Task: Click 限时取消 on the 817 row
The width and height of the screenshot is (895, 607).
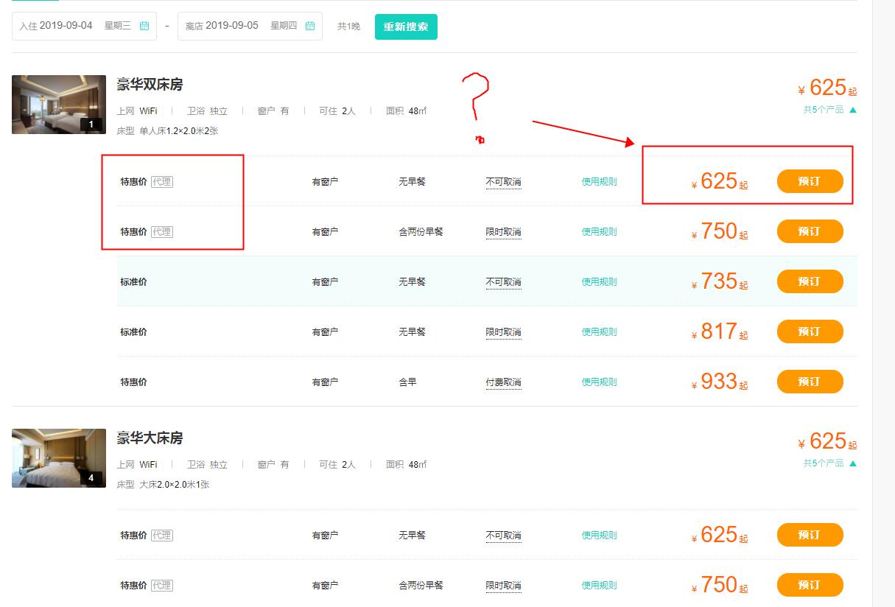Action: (503, 332)
